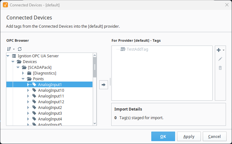The width and height of the screenshot is (232, 144).
Task: Click the Apply button
Action: [189, 136]
